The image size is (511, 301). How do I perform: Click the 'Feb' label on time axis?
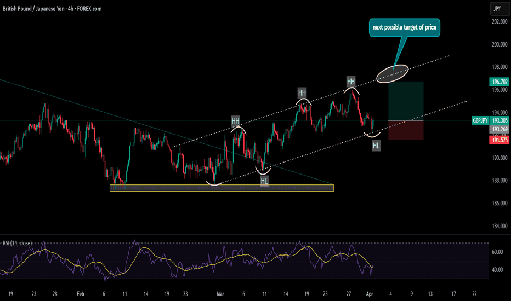[80, 294]
